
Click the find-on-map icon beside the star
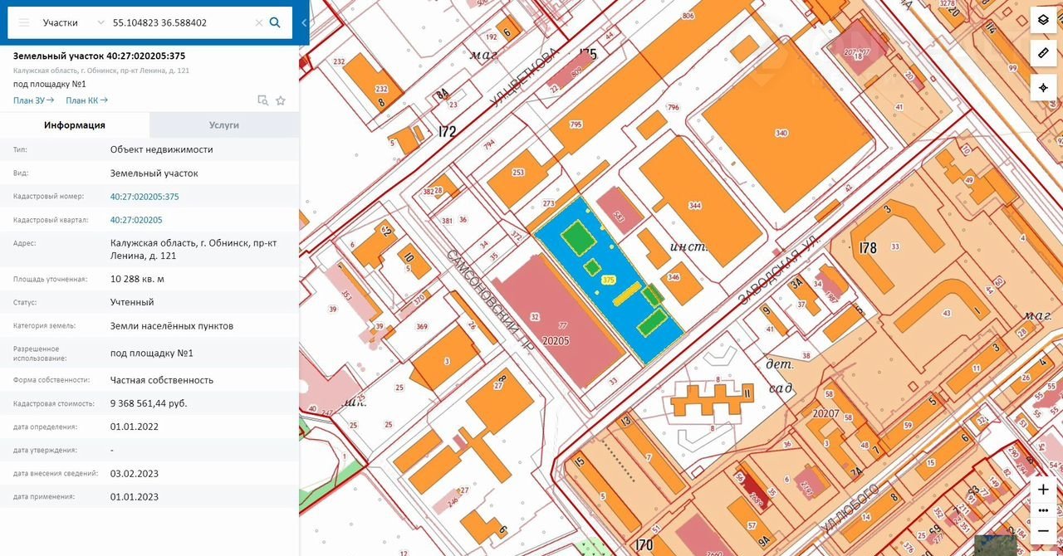click(262, 100)
